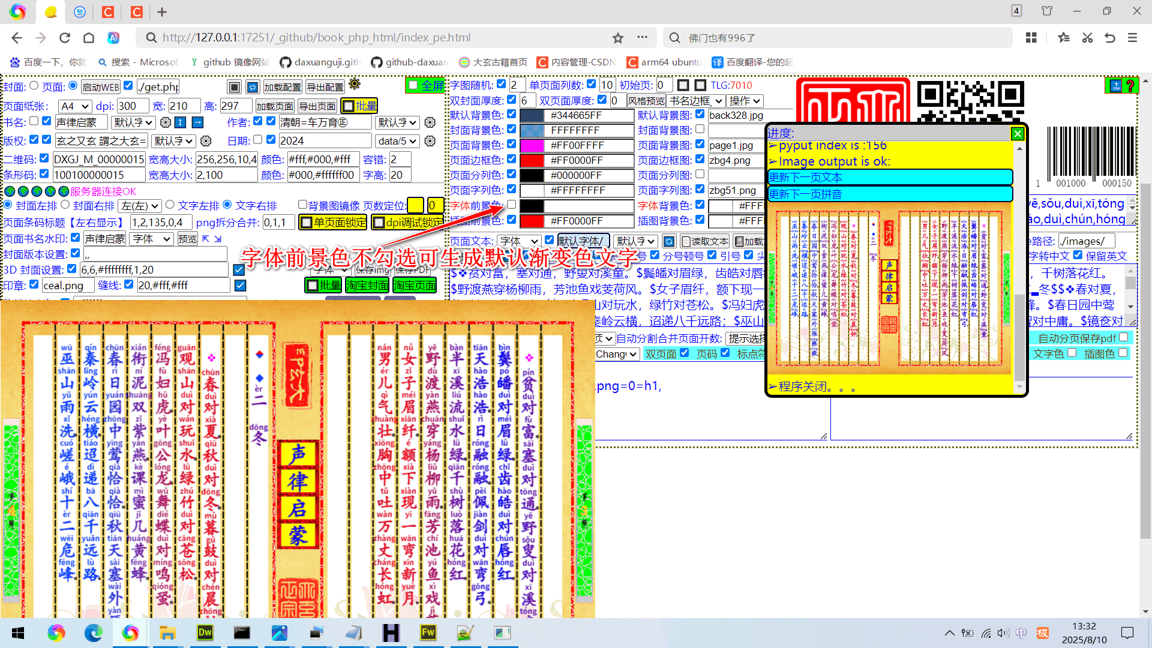Open the 内容管理-CSDN bookmark

point(576,62)
